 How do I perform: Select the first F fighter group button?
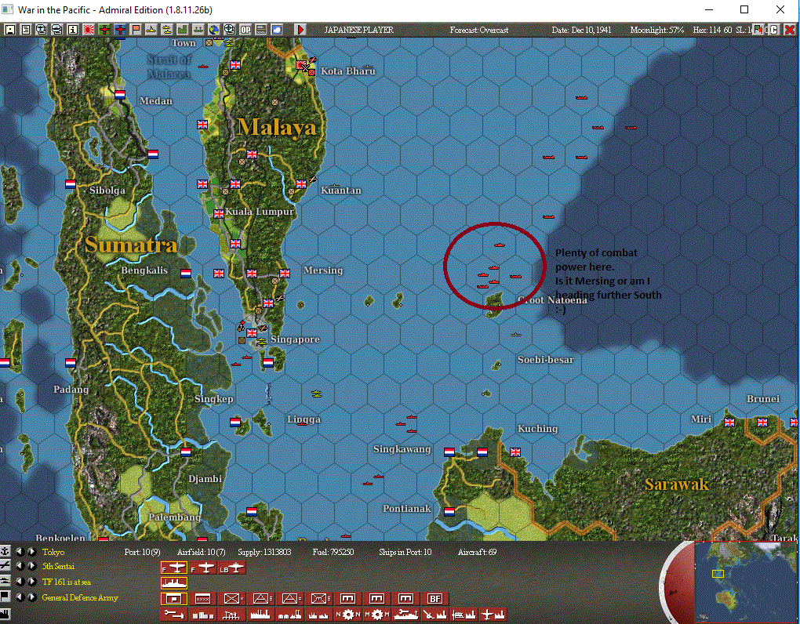tap(174, 568)
